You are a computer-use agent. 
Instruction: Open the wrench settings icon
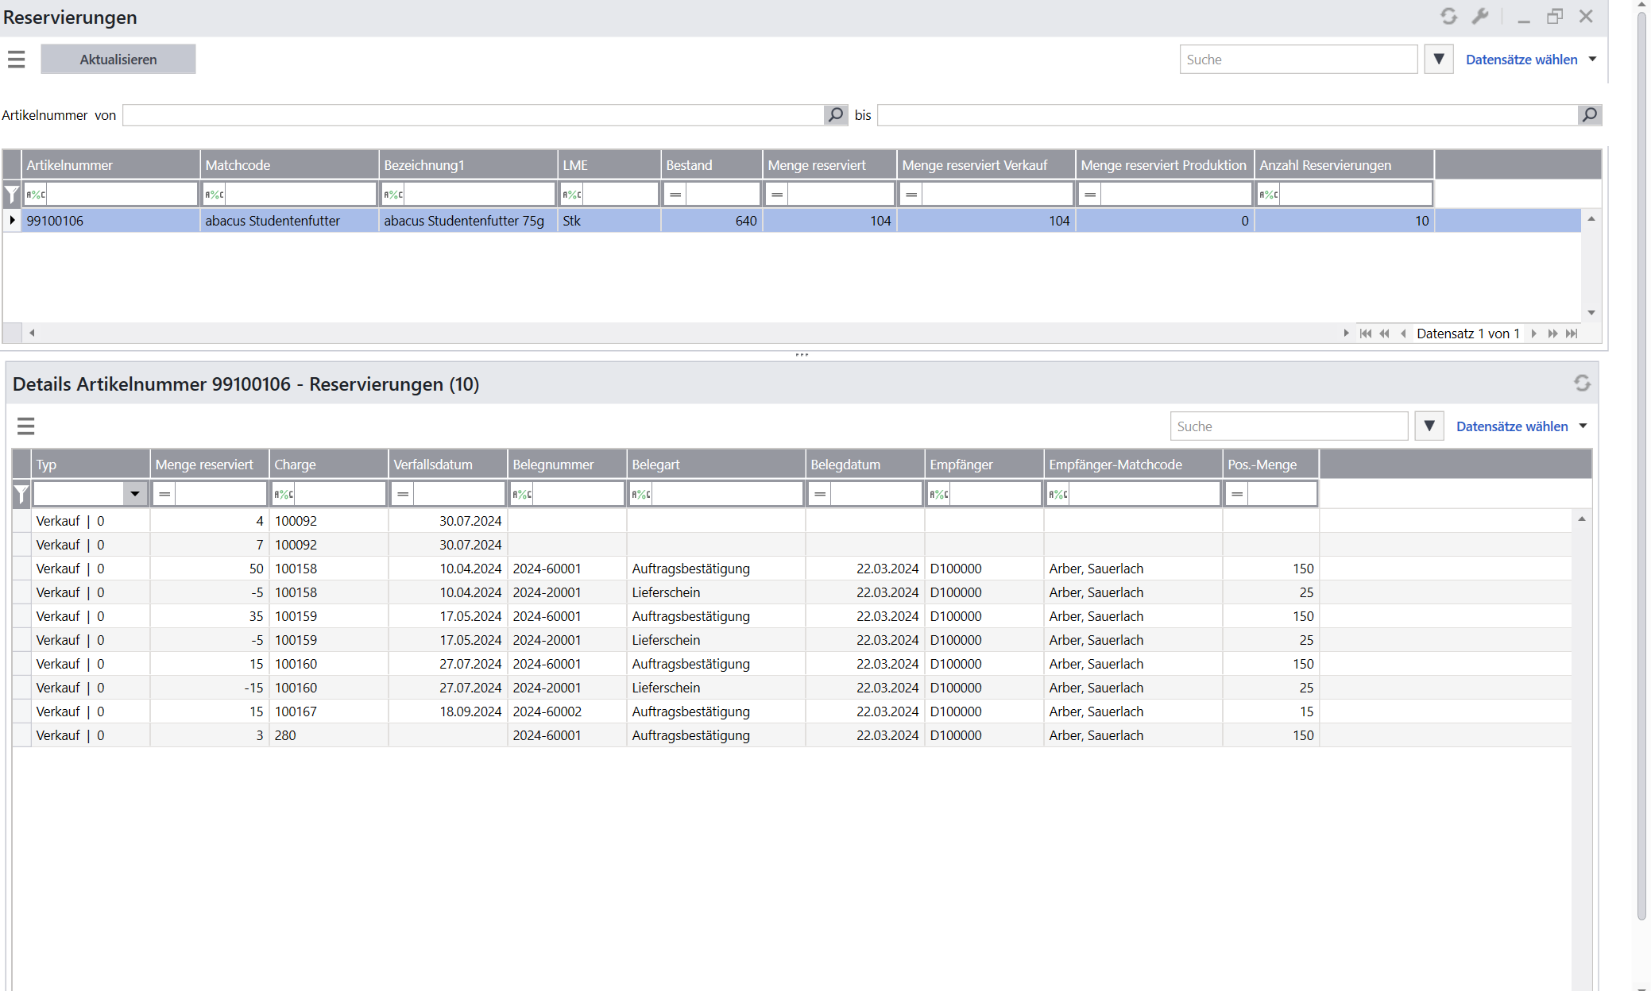pyautogui.click(x=1479, y=17)
